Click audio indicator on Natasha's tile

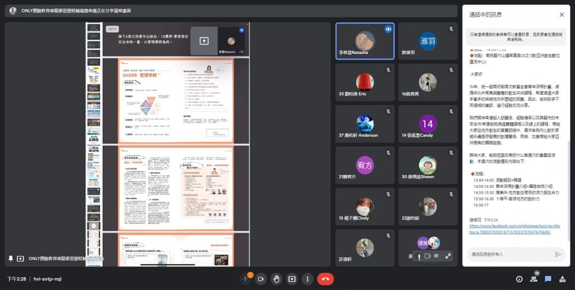click(388, 29)
